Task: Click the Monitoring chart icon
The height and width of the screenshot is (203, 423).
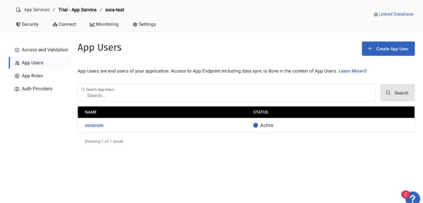Action: click(x=92, y=24)
